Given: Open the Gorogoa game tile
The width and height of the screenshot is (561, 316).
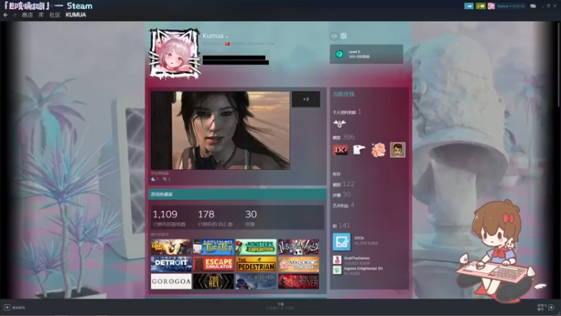Looking at the screenshot, I should [171, 282].
